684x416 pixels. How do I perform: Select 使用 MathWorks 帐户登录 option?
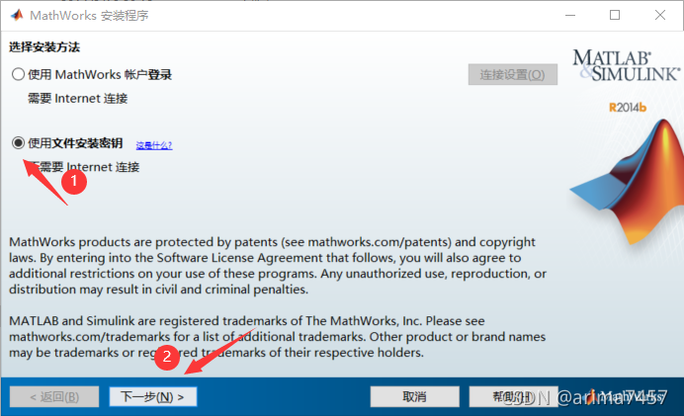point(18,74)
